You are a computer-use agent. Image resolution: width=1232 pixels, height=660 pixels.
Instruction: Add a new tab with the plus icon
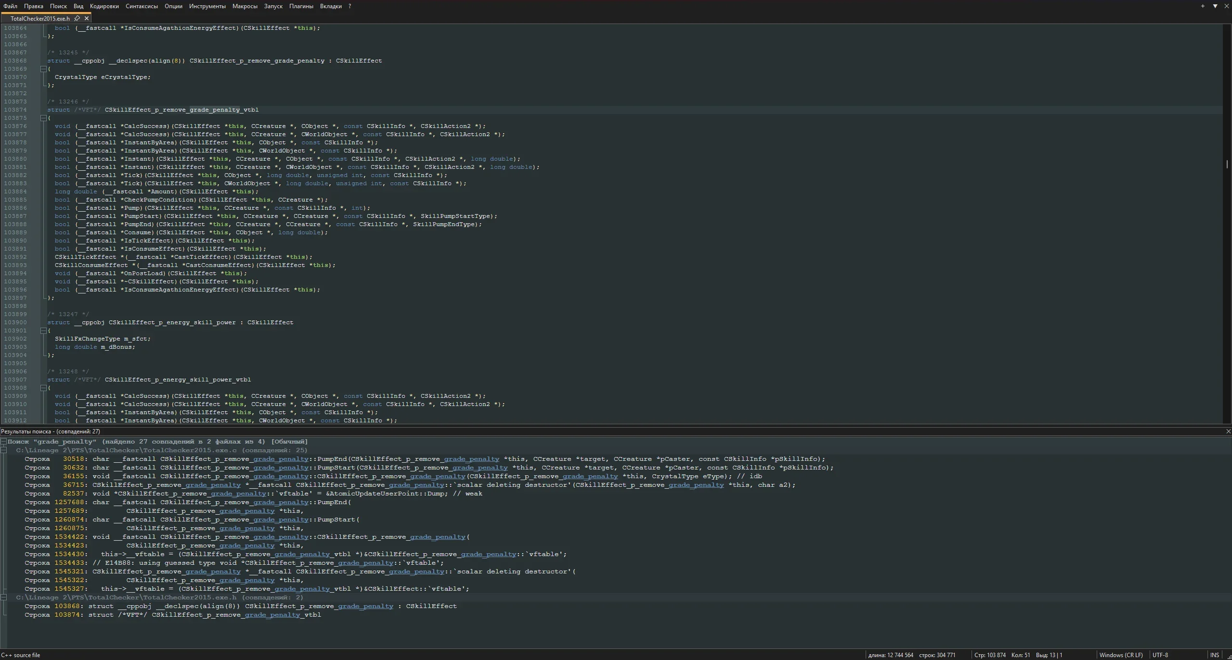point(1203,6)
